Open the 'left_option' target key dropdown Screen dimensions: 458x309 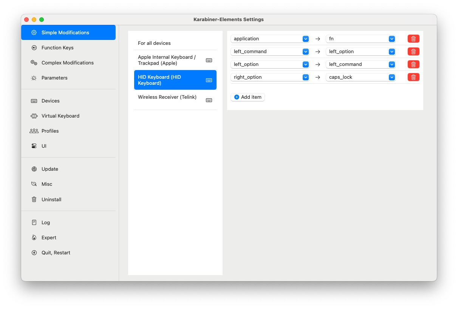[x=361, y=52]
